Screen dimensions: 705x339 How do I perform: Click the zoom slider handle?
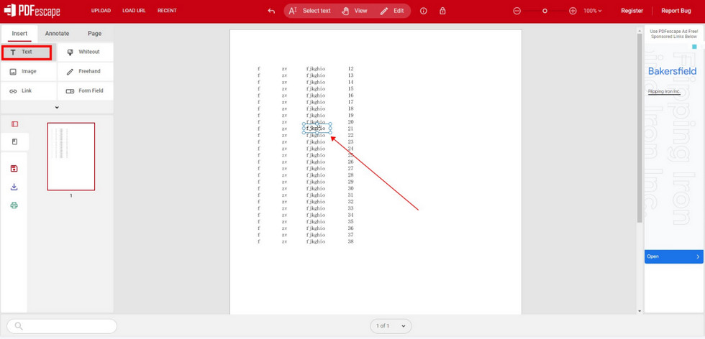click(x=545, y=11)
